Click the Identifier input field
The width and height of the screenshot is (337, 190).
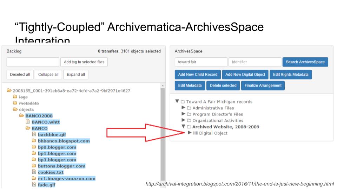(x=255, y=62)
